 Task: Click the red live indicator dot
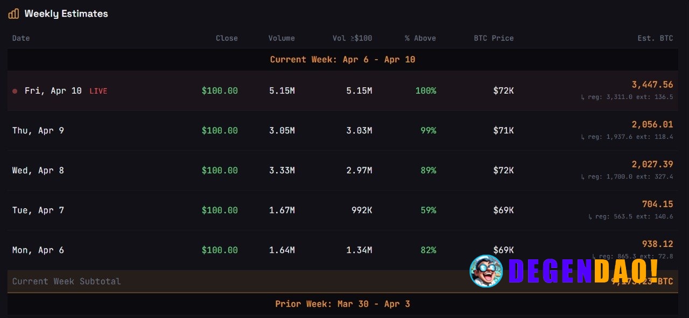15,91
